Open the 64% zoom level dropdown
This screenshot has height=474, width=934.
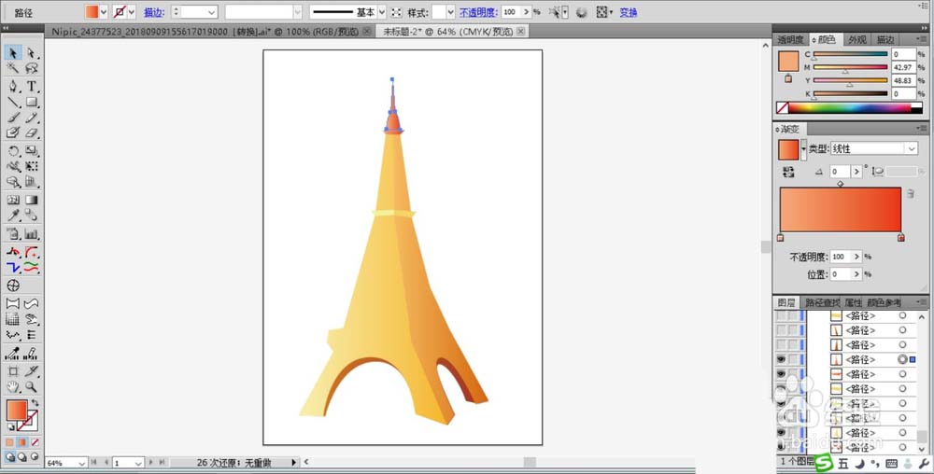click(x=80, y=463)
